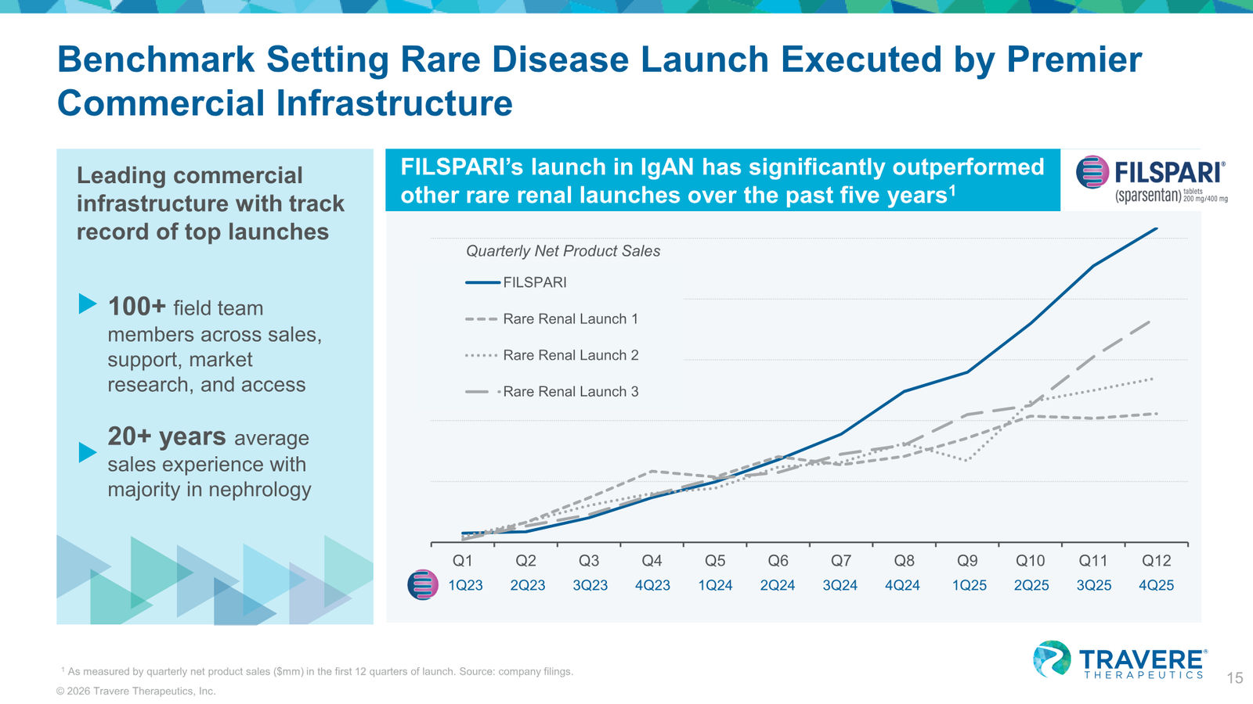Click the 4Q23 quarter label
The height and width of the screenshot is (704, 1253).
(652, 585)
